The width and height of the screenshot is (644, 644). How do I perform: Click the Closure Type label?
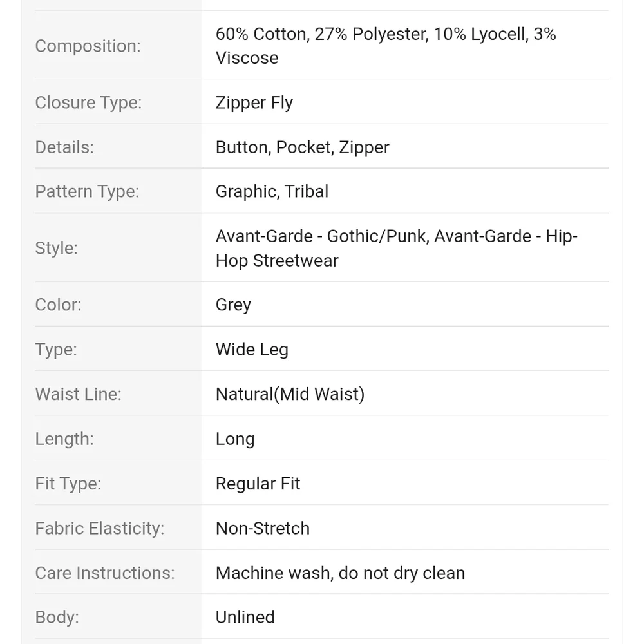(x=88, y=102)
